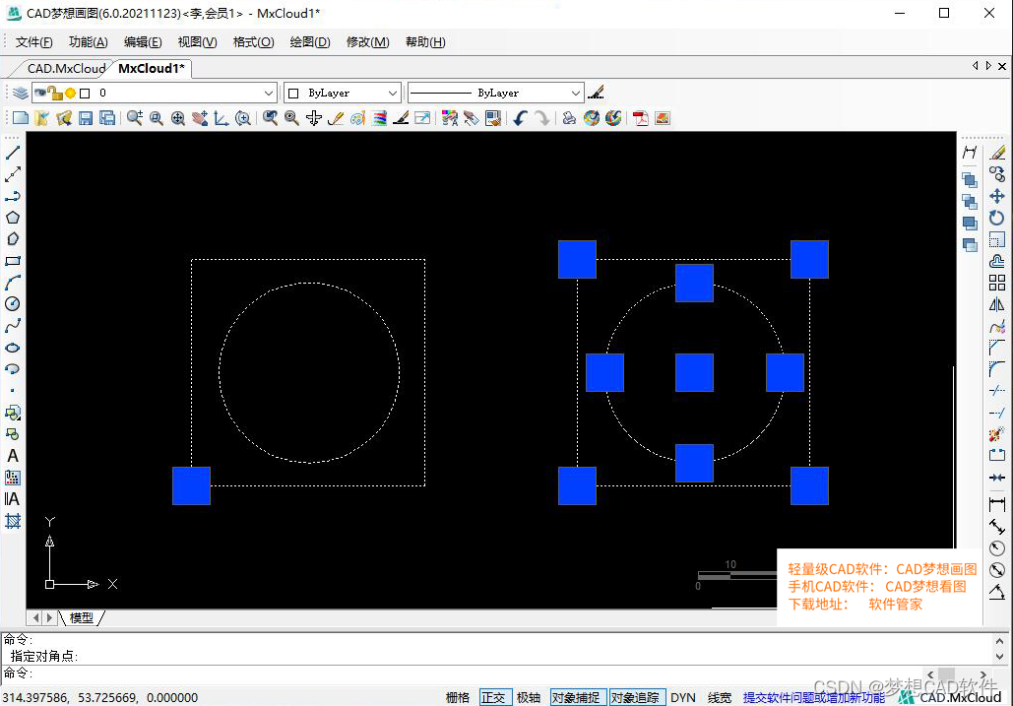
Task: Click the Redo arrow icon
Action: coord(542,118)
